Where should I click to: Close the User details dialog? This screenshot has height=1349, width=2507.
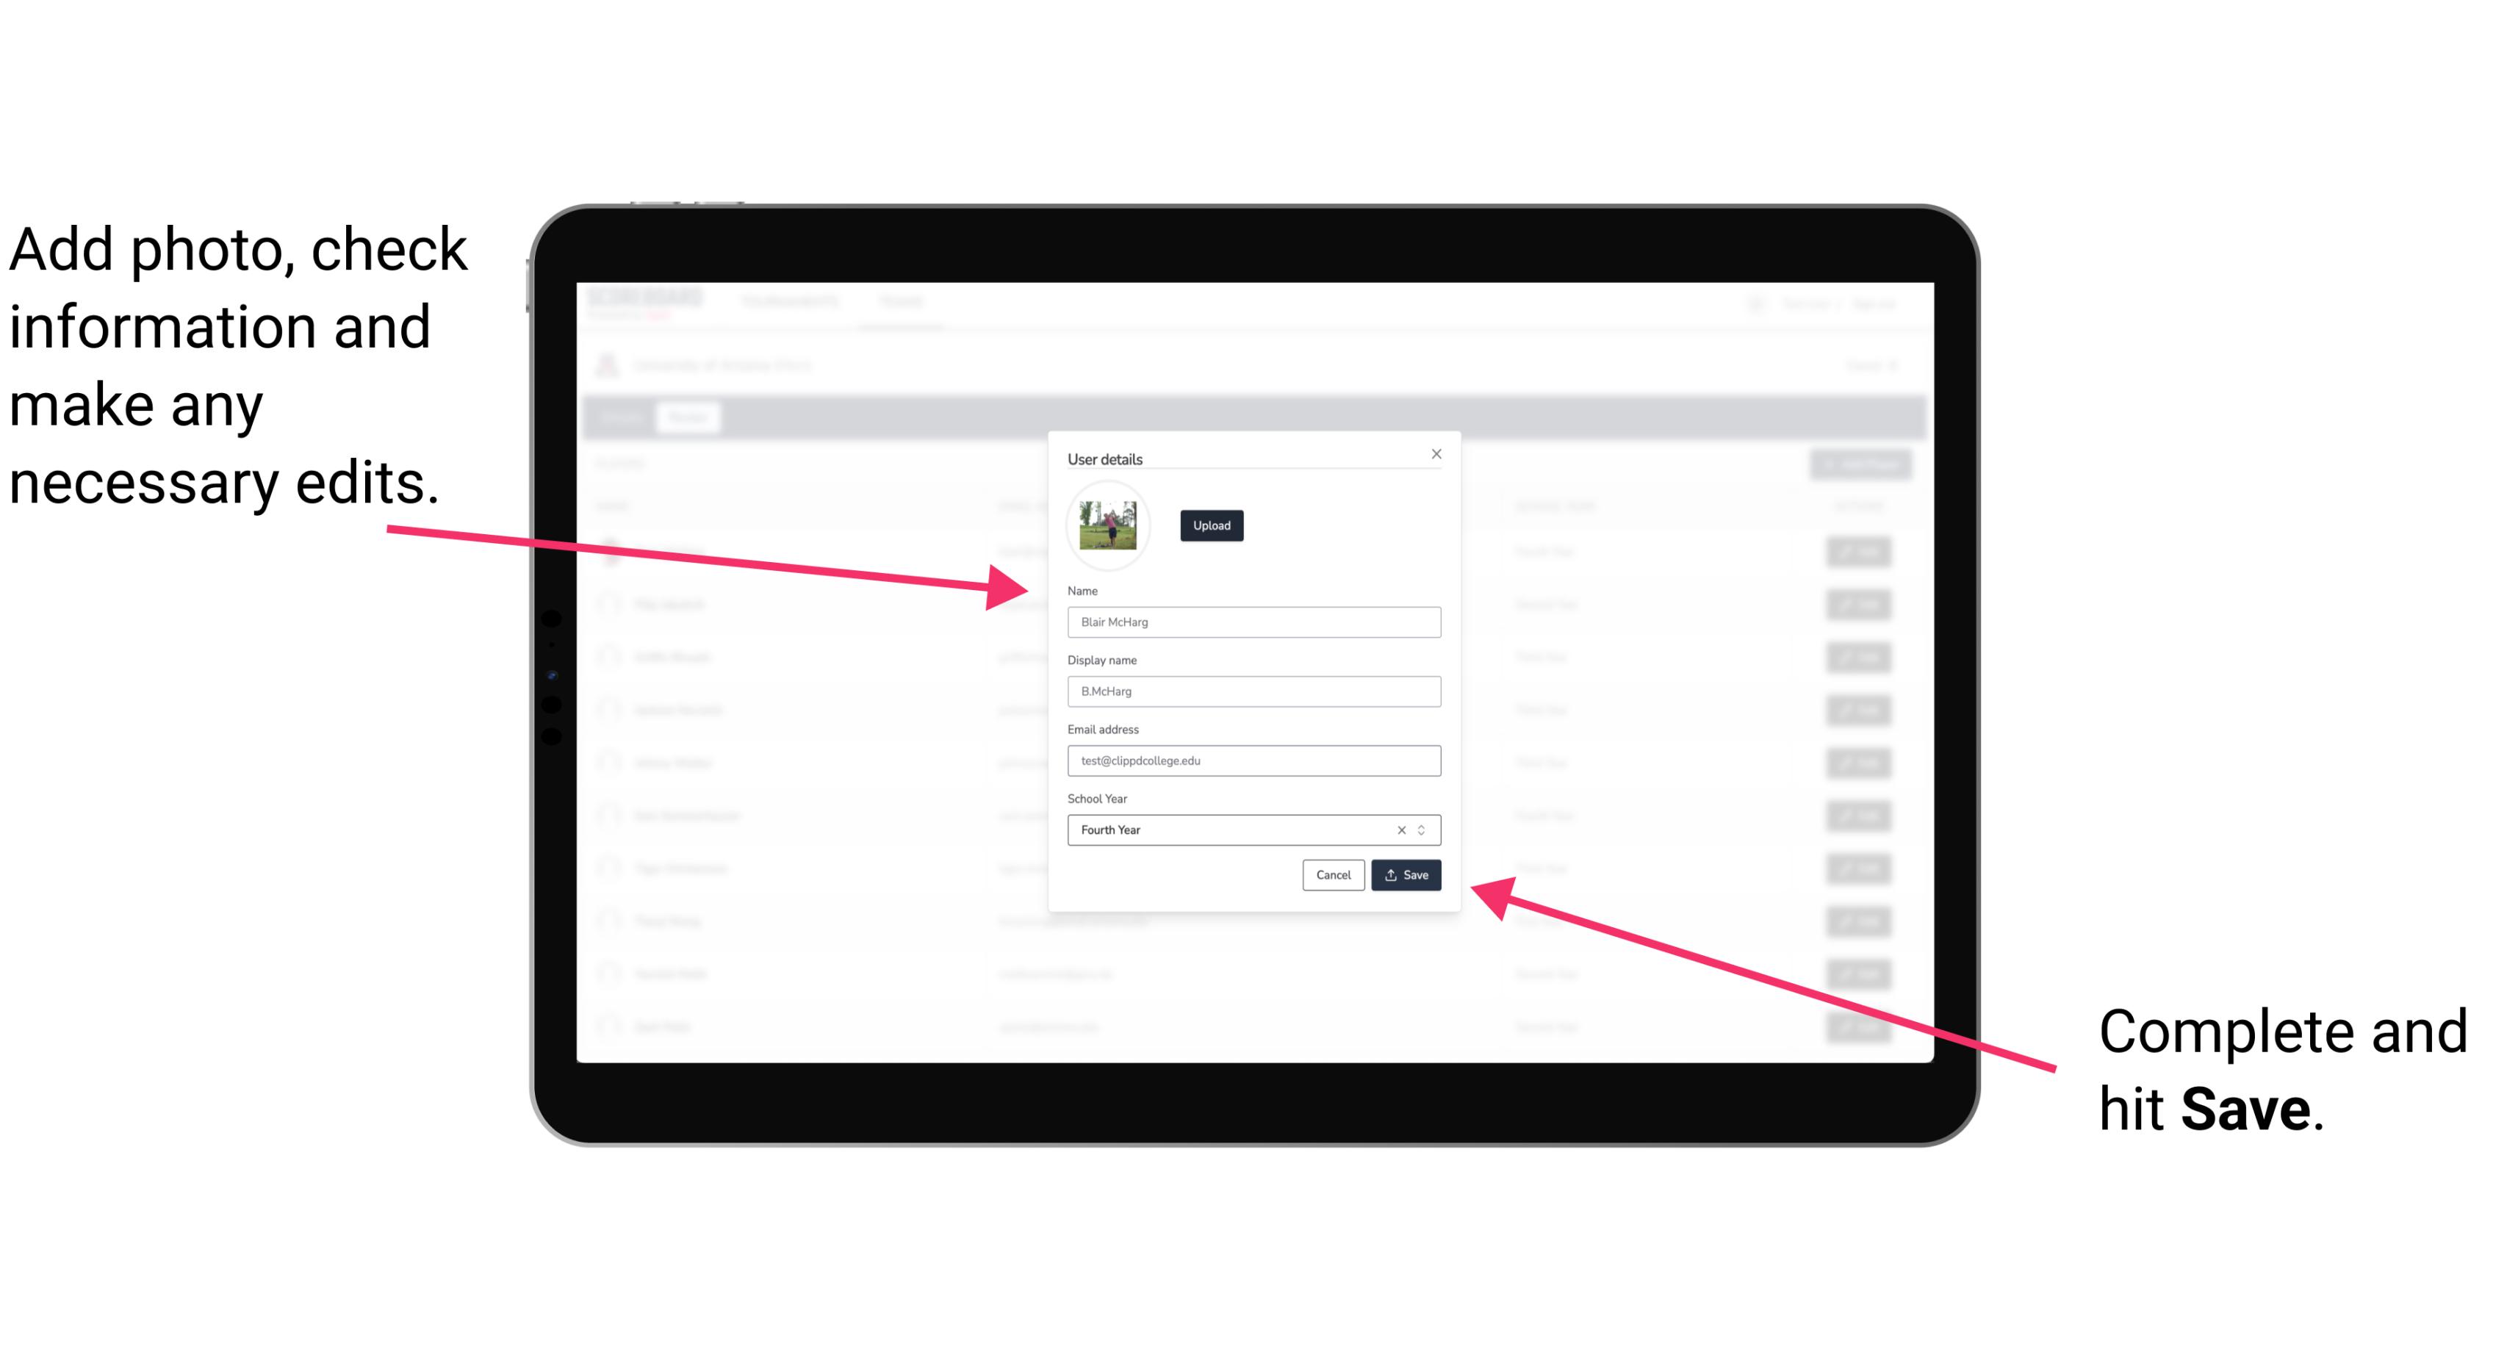point(1436,453)
